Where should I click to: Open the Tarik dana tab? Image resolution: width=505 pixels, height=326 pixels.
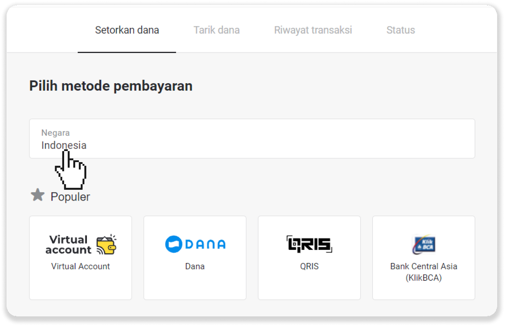click(217, 30)
